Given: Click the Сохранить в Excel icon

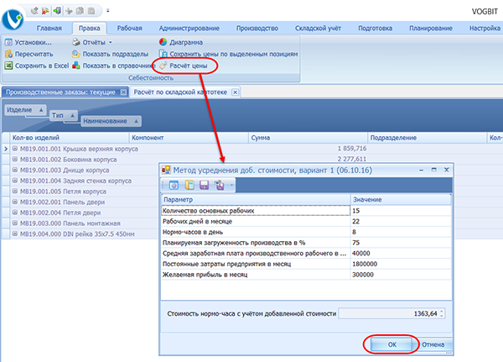Looking at the screenshot, I should tap(8, 66).
